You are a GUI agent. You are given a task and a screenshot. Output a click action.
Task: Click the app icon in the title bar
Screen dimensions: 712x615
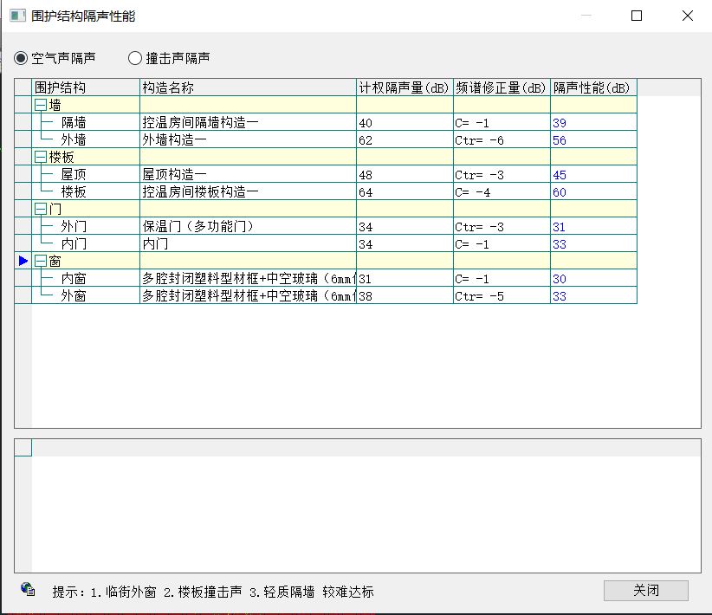17,16
